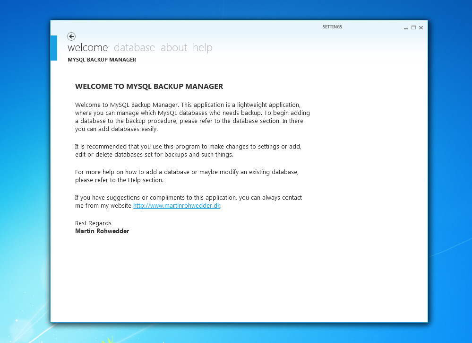Click the 'Welcome to MySQL Backup Manager' heading
The height and width of the screenshot is (343, 472).
(149, 87)
